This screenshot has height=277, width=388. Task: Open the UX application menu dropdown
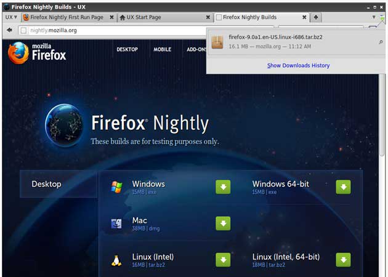[11, 17]
